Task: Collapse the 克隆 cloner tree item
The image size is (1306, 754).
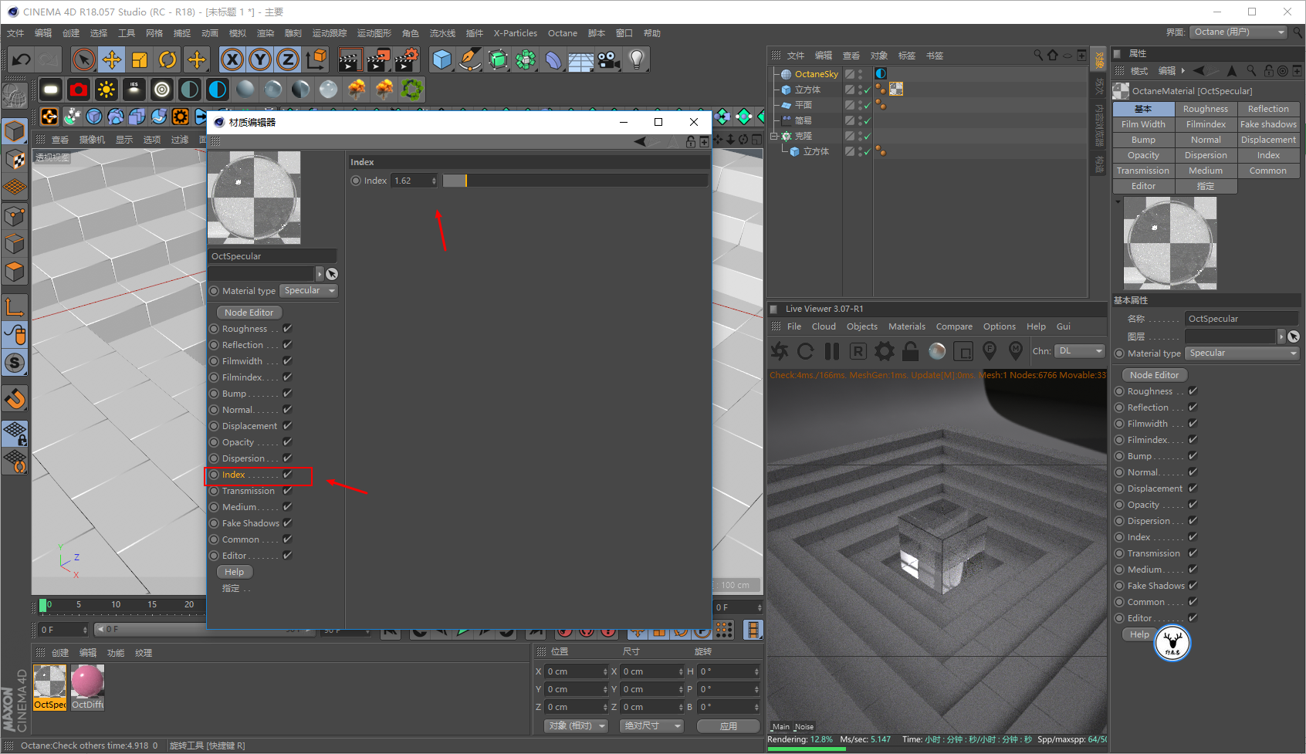Action: 774,136
